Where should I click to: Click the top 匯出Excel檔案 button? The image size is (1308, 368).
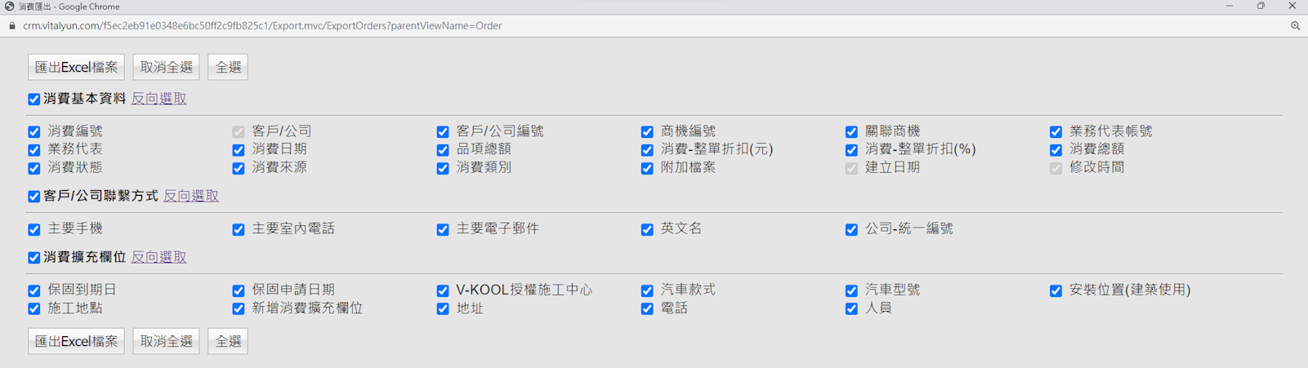[76, 67]
